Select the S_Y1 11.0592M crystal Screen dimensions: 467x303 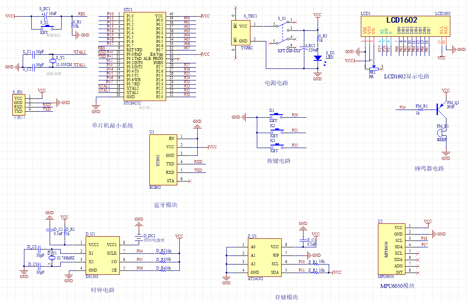(x=53, y=62)
